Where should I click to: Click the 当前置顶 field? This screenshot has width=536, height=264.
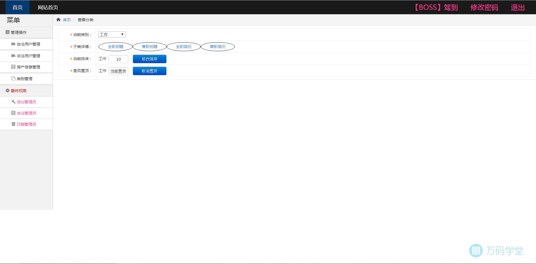[118, 71]
